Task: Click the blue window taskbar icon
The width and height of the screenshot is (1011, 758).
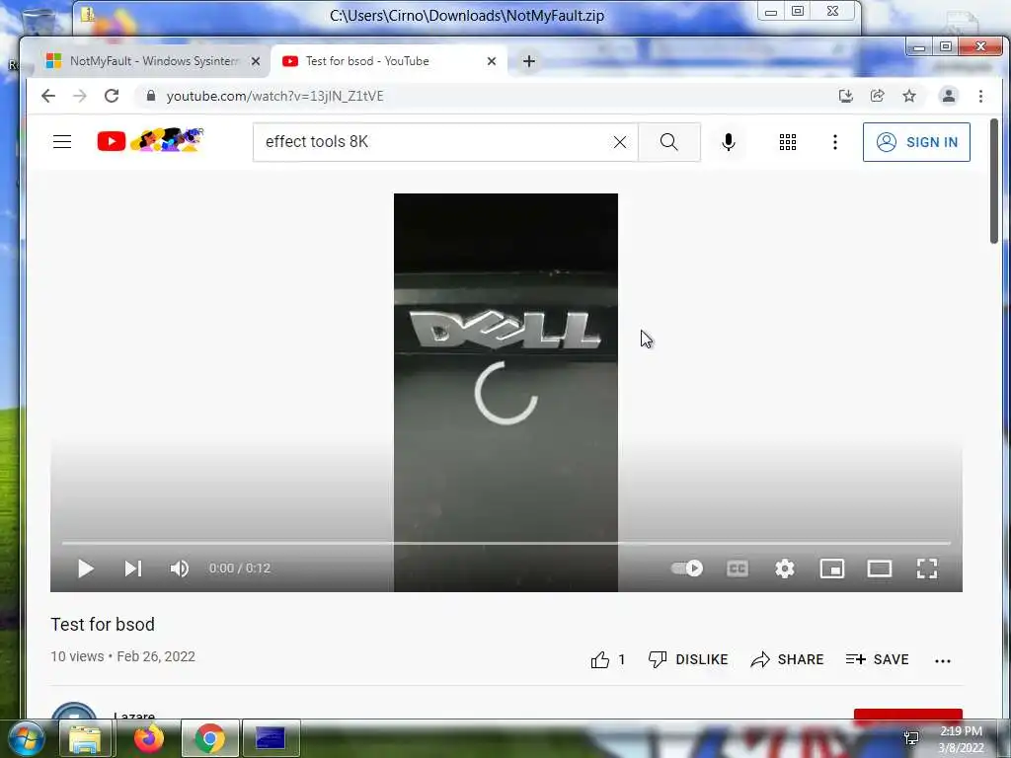Action: point(271,738)
